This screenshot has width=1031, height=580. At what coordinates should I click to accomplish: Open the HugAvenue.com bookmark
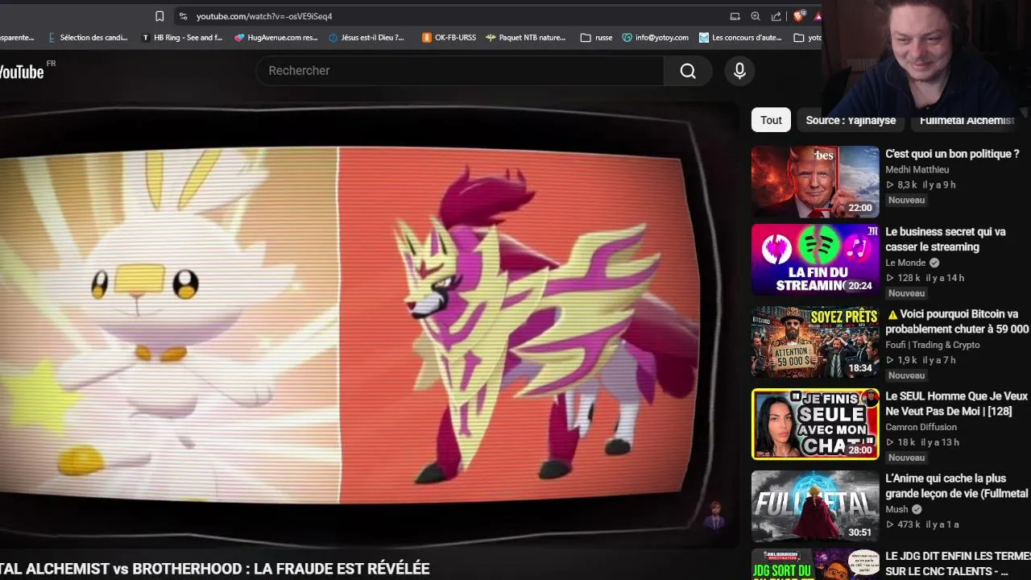[276, 37]
